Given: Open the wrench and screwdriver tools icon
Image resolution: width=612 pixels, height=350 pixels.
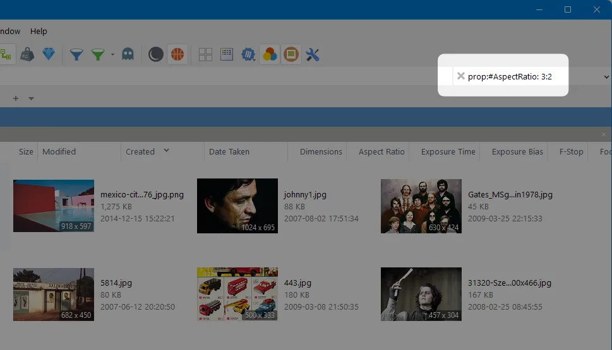Looking at the screenshot, I should coord(313,55).
